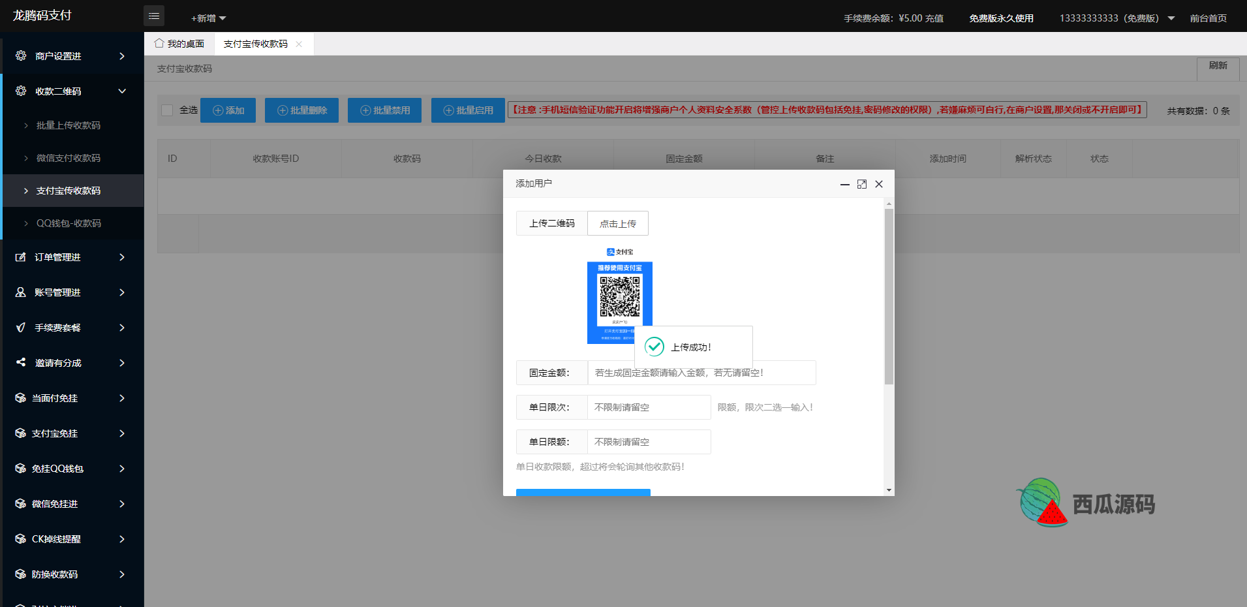Click the cube icon beside 防换收款码
Screen dimensions: 1247x607
tap(21, 574)
